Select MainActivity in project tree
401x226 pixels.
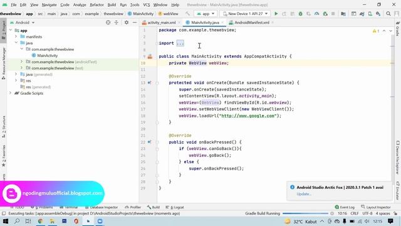click(48, 55)
